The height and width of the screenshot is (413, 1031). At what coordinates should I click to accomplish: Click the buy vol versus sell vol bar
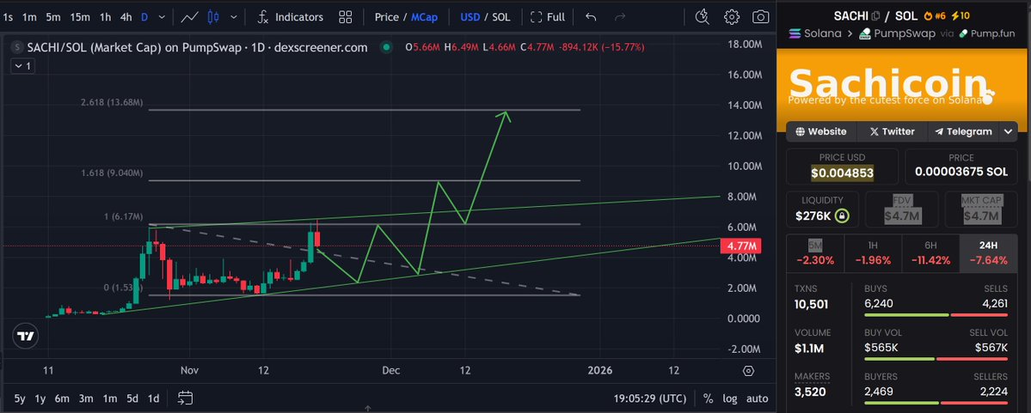[x=936, y=359]
